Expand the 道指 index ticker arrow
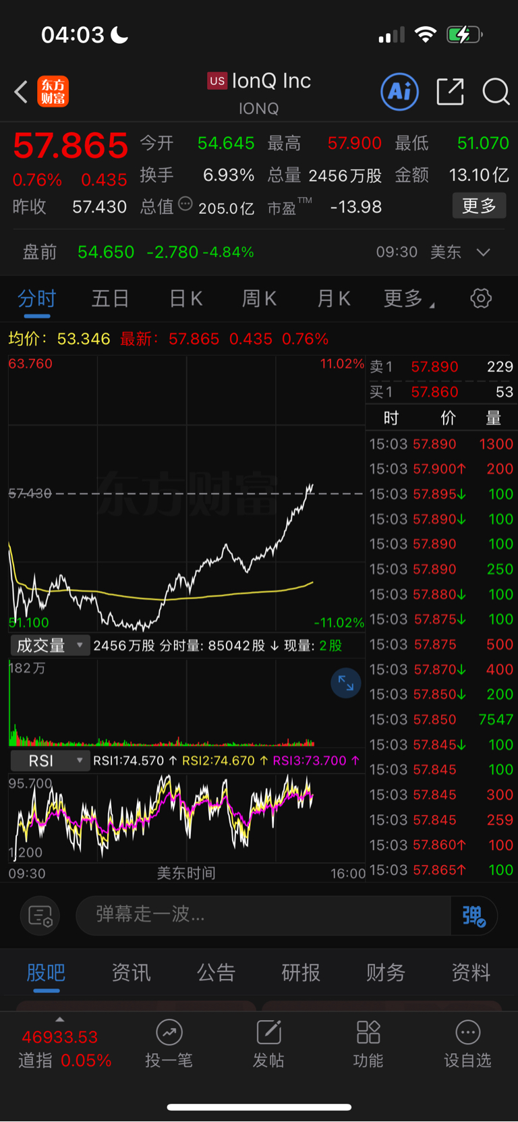Screen dimensions: 518x1122 pyautogui.click(x=59, y=1019)
